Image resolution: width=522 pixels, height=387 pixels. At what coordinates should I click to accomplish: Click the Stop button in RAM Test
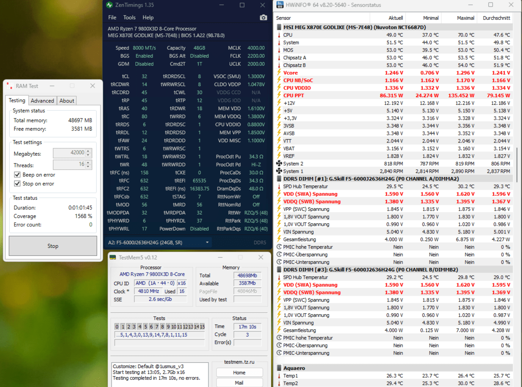53,246
